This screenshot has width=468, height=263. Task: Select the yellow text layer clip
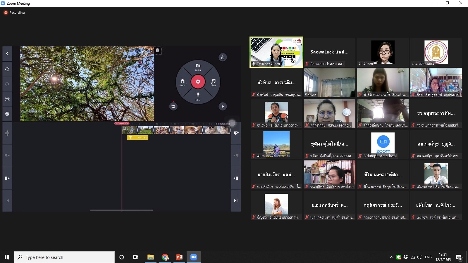tap(137, 137)
